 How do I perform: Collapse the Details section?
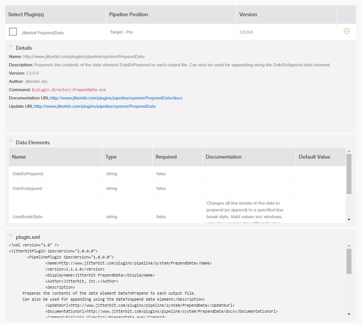click(11, 46)
